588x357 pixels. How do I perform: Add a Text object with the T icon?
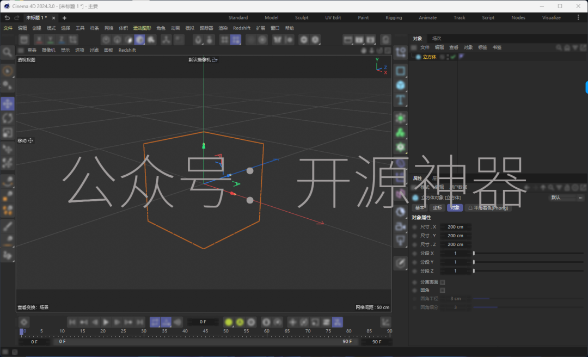pos(401,100)
